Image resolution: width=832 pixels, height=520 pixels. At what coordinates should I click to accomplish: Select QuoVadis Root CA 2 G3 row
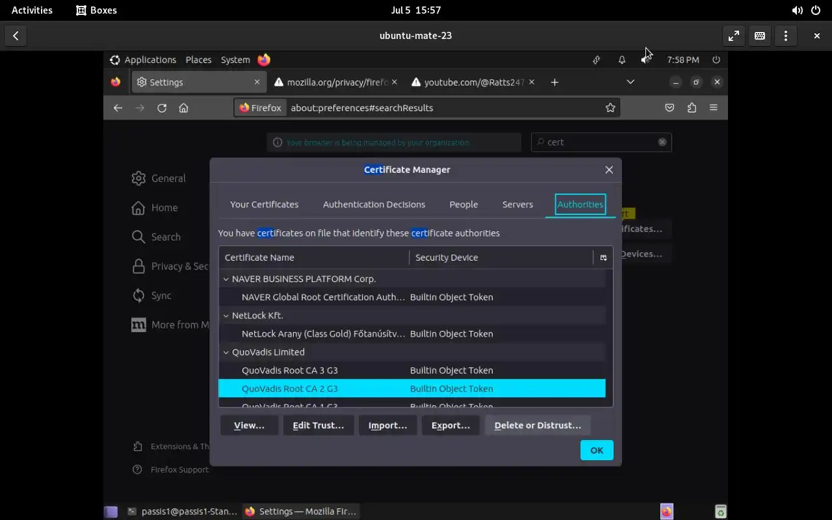(x=412, y=389)
